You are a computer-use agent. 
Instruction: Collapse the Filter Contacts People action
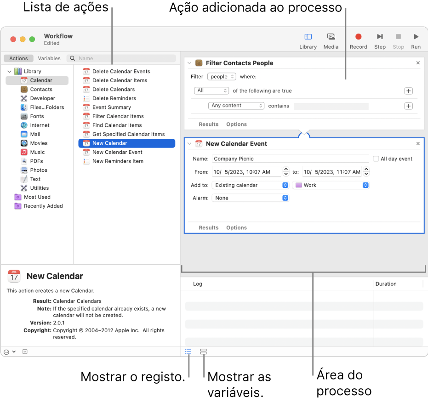[x=189, y=63]
